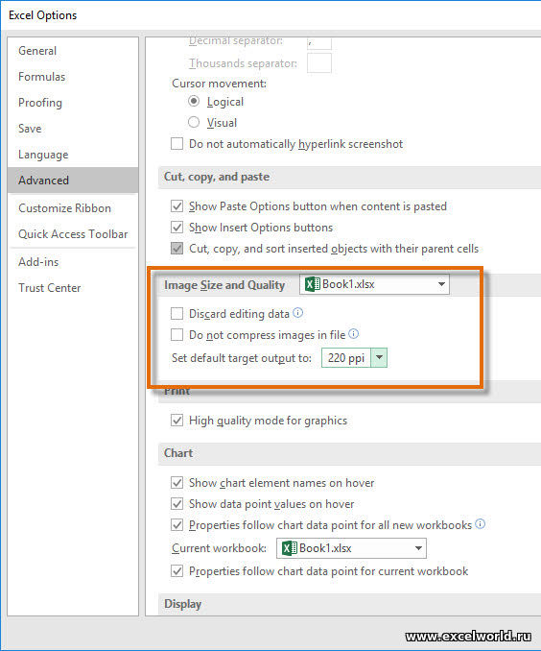Select Quick Access Toolbar in sidebar
This screenshot has height=651, width=541.
73,234
